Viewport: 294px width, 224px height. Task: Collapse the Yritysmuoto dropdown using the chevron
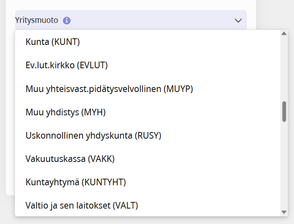[x=238, y=20]
